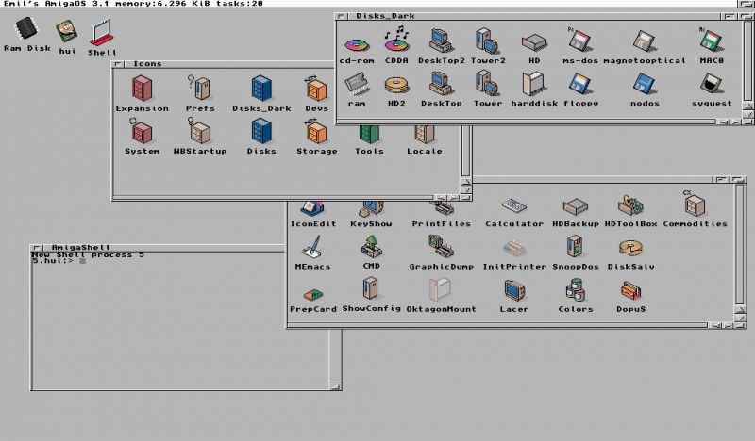
Task: Click the IconEdit label
Action: (313, 223)
